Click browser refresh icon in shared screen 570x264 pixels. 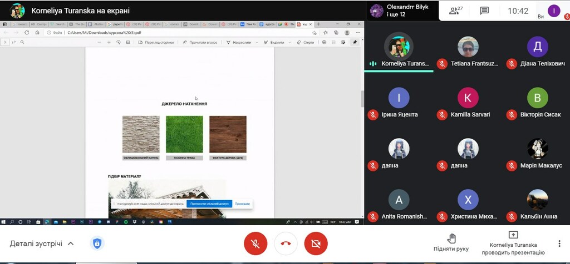click(26, 33)
